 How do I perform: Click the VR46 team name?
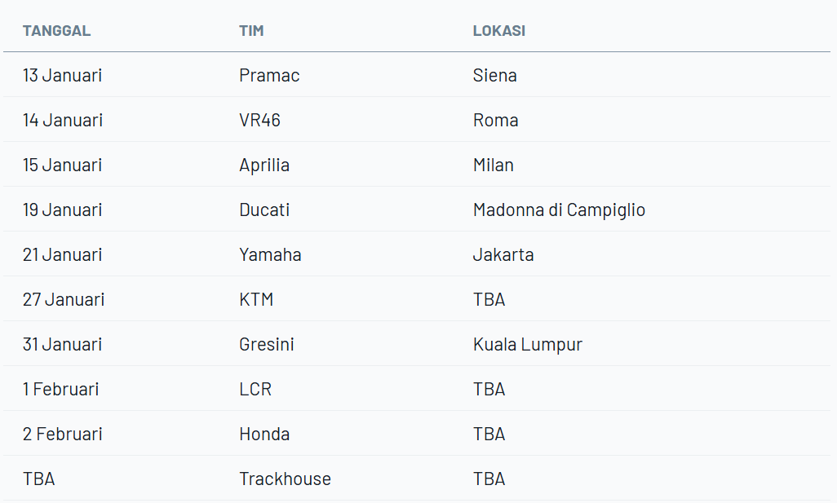[x=259, y=121]
